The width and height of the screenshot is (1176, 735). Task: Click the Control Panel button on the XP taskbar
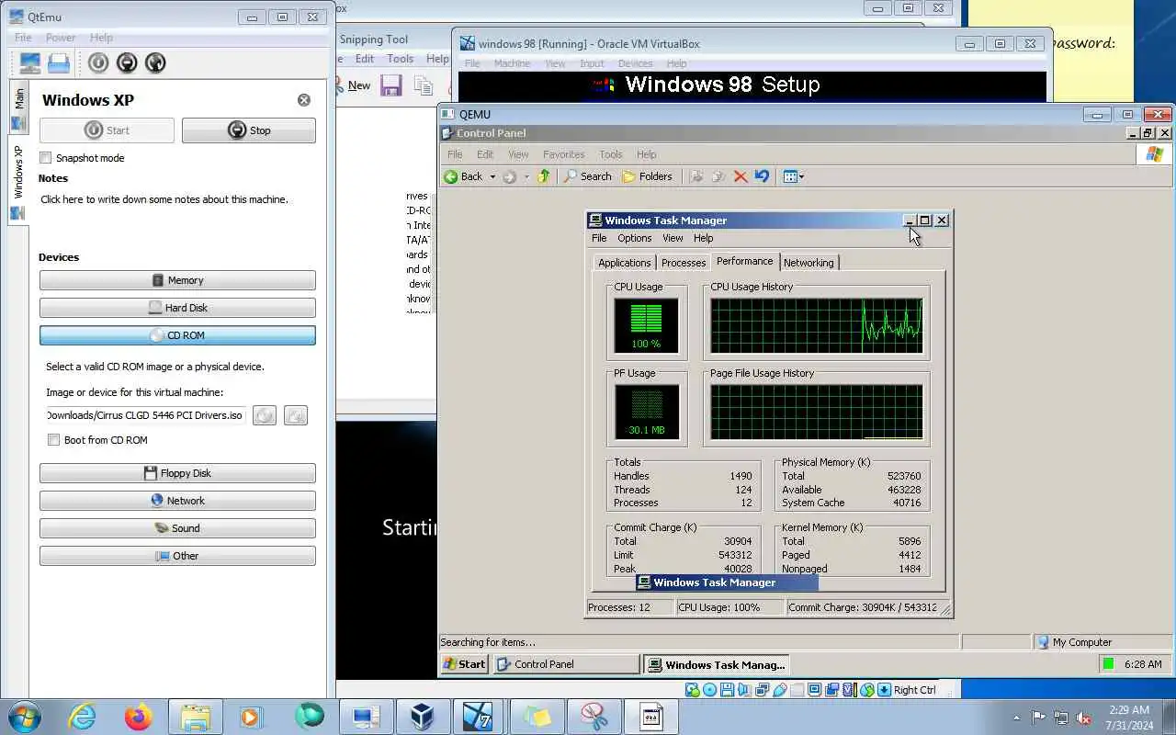[x=566, y=664]
